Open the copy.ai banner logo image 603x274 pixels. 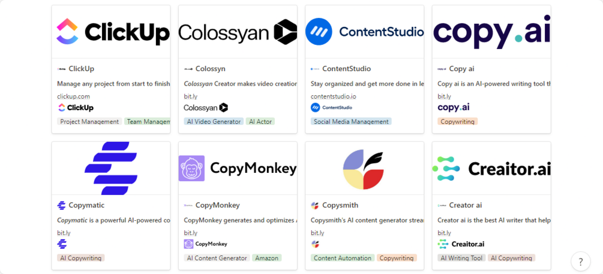(x=491, y=32)
